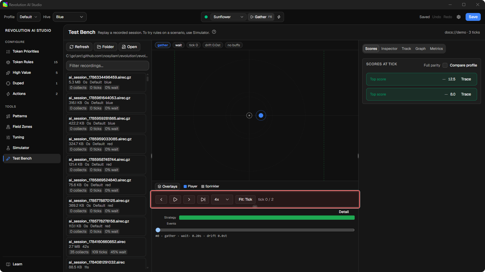Open the help icon beside Test Bench description

(214, 32)
